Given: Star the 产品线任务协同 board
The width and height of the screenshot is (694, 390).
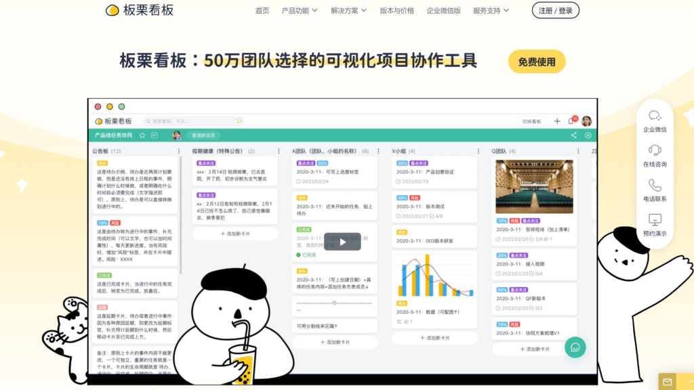Looking at the screenshot, I should (143, 135).
